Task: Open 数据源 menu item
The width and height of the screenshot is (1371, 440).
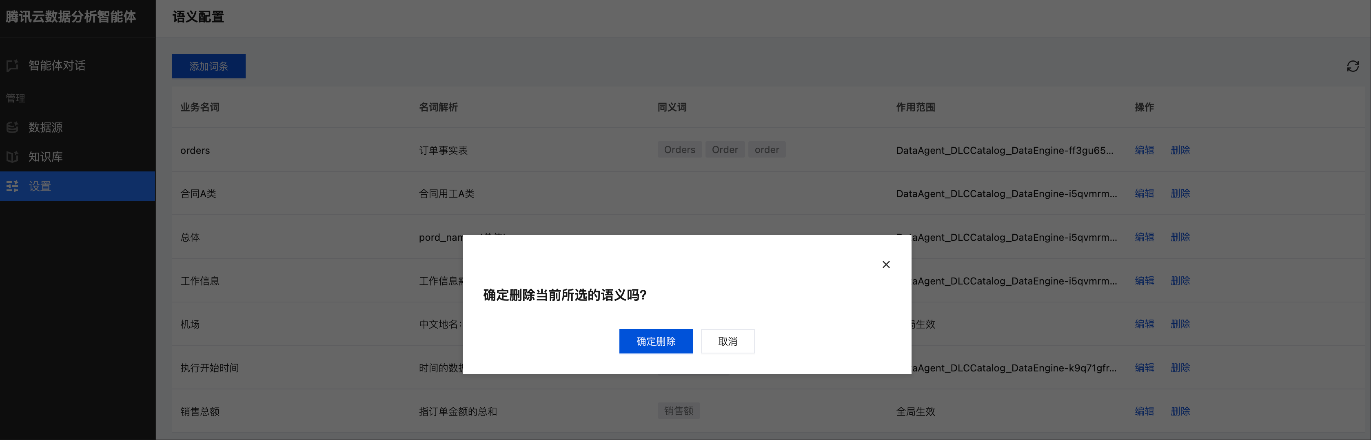Action: tap(78, 127)
